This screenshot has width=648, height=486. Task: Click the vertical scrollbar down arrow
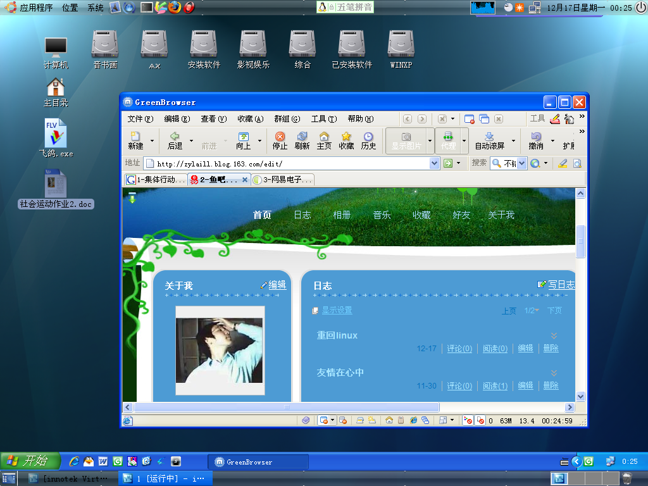581,396
